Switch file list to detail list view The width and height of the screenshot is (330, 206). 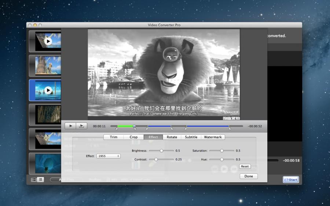pos(41,180)
